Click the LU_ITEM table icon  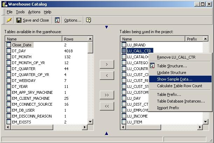[x=124, y=122]
